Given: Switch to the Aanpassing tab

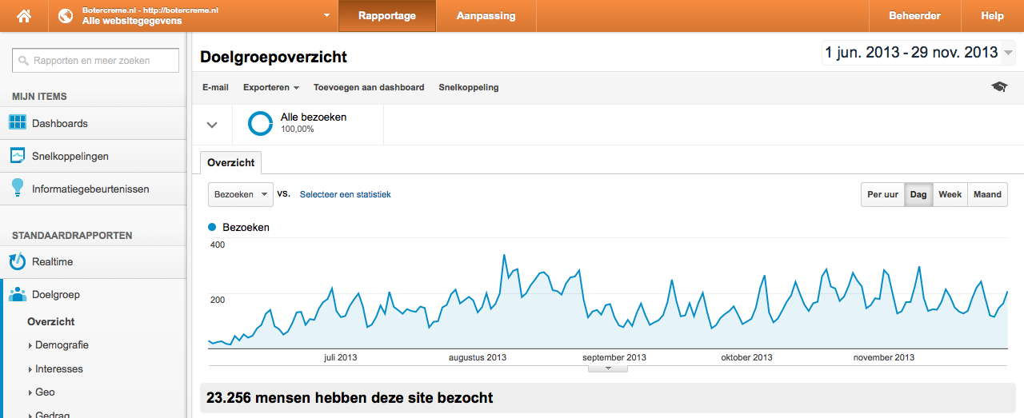Looking at the screenshot, I should tap(486, 16).
